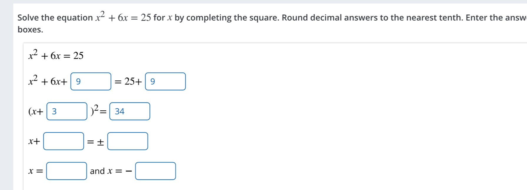This screenshot has width=527, height=190.
Task: Click the word 'and' between the solutions
Action: click(x=97, y=171)
